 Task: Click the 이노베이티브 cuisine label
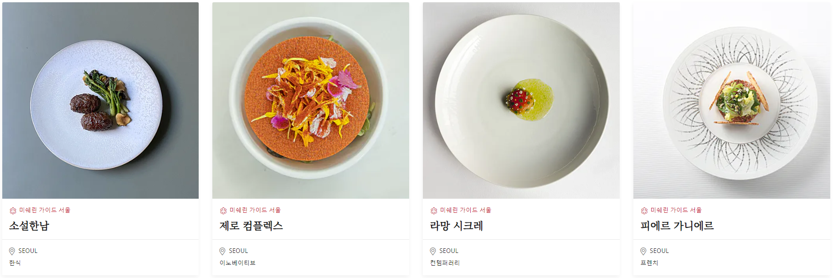tap(237, 263)
